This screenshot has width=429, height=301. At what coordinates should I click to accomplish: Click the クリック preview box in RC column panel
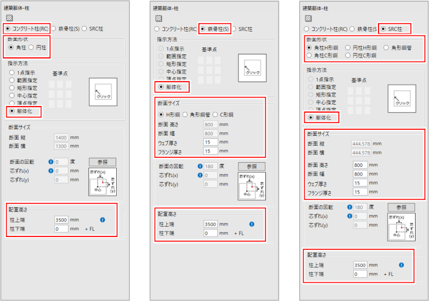[x=103, y=91]
